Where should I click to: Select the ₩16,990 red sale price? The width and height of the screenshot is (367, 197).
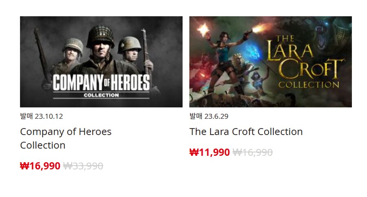click(x=40, y=166)
